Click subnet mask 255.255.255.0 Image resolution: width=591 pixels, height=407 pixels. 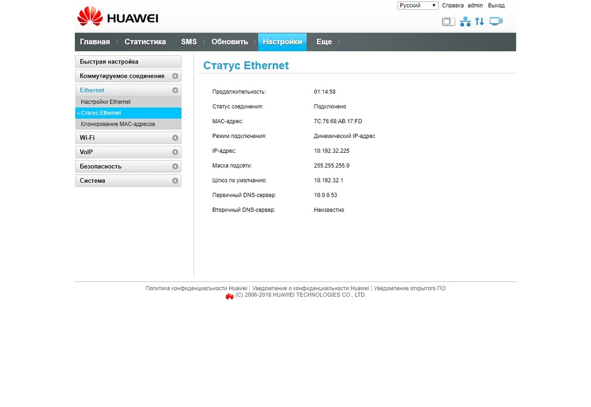331,166
